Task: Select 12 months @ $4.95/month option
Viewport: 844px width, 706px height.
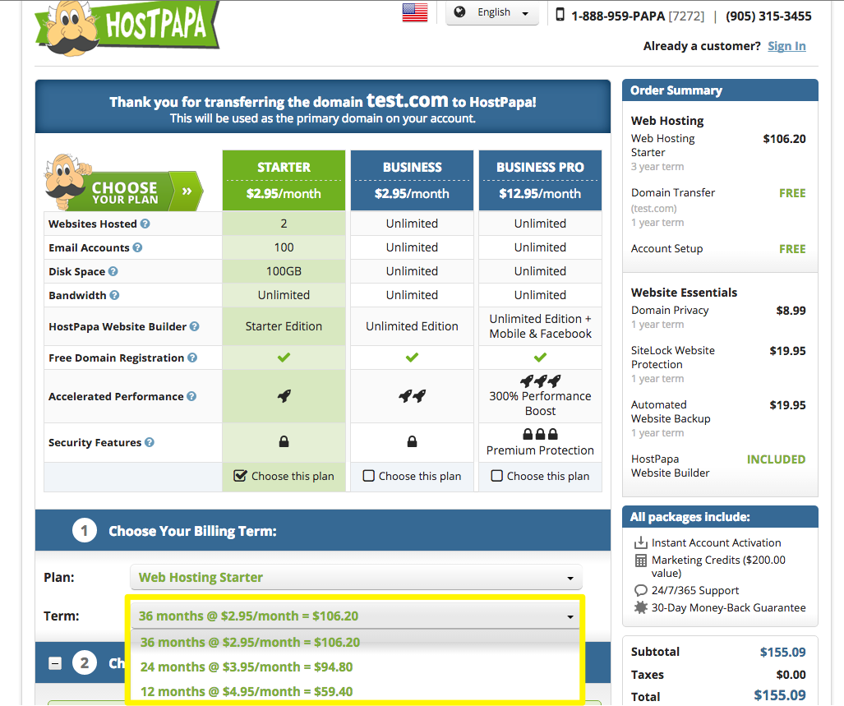Action: [355, 691]
